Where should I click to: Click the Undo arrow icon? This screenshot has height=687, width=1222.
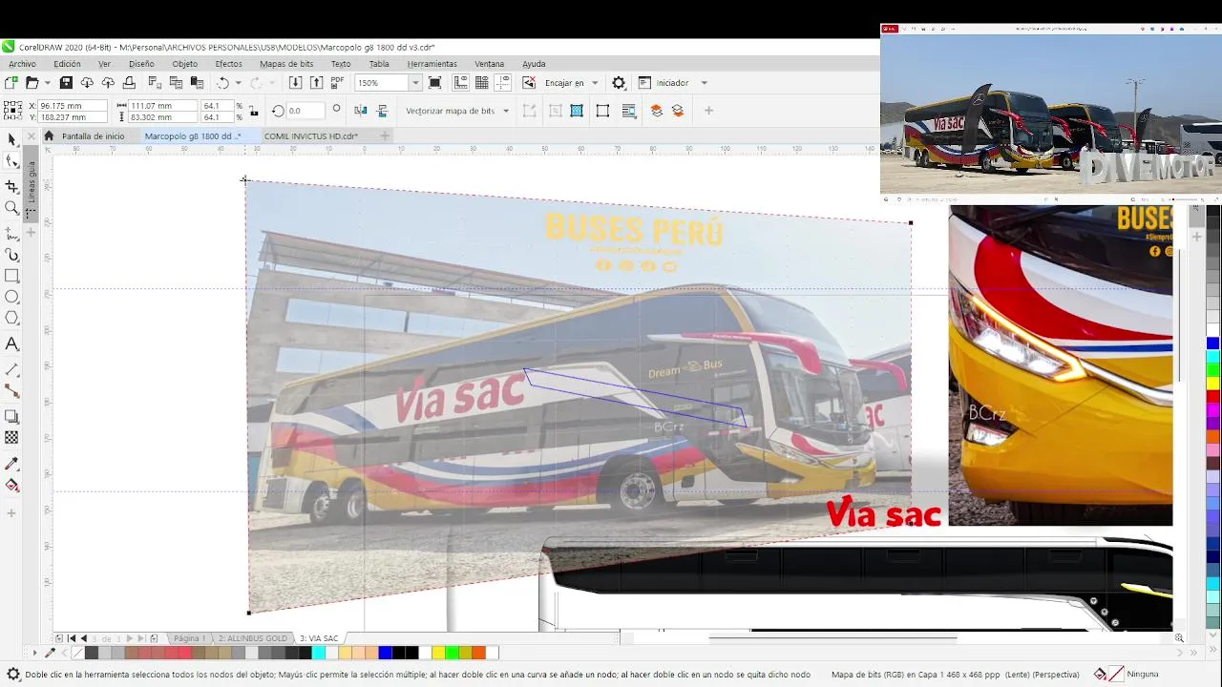point(222,83)
